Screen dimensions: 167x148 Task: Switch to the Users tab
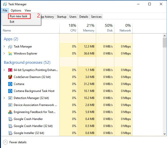73,17
